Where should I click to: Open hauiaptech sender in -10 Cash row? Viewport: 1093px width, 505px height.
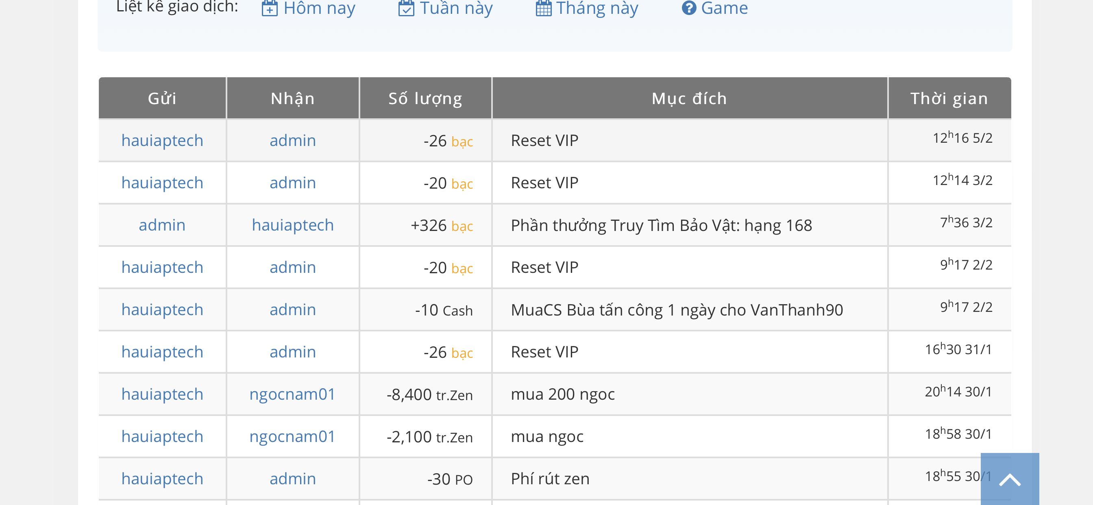click(x=162, y=310)
